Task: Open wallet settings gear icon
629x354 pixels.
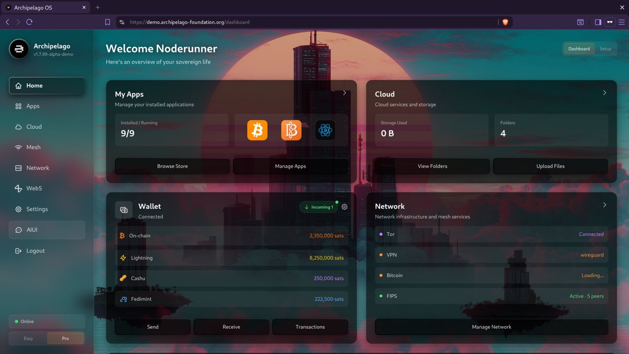Action: pyautogui.click(x=344, y=207)
